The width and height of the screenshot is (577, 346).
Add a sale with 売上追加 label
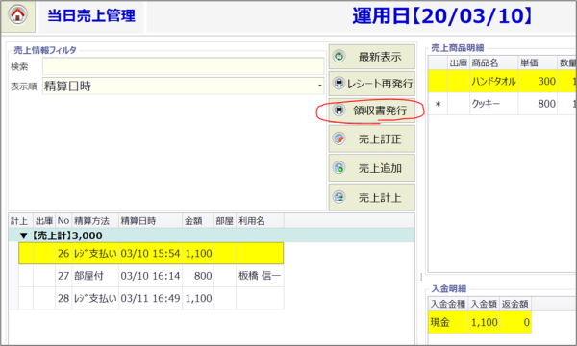380,168
